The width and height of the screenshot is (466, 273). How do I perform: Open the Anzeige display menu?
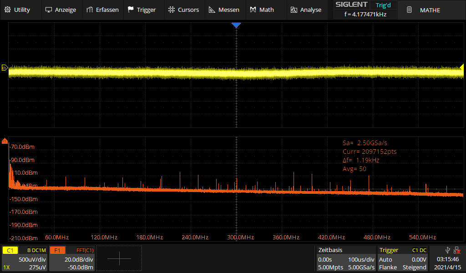tap(61, 10)
